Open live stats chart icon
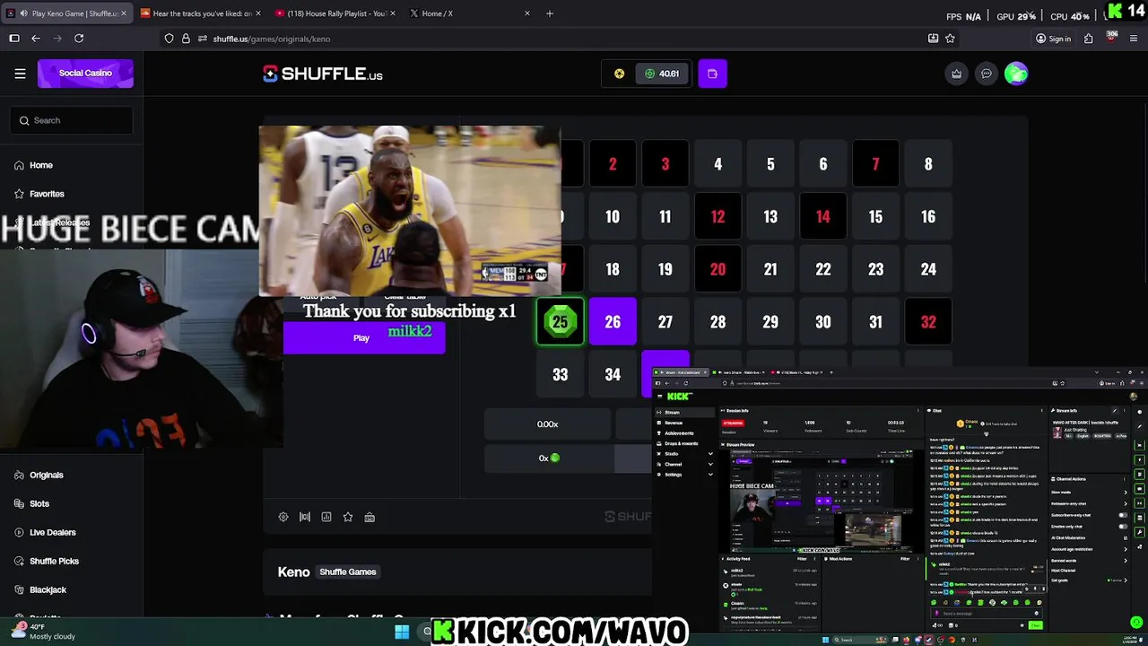Viewport: 1148px width, 646px height. (x=326, y=517)
